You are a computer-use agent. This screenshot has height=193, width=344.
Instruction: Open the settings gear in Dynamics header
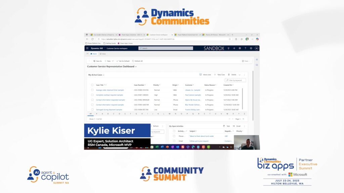(x=240, y=48)
